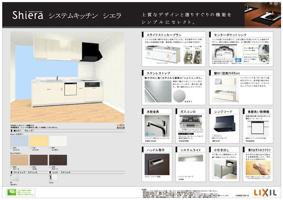Open the wall-mounted I-type kitchen photo
Viewport: 283px width, 200px height.
(225, 90)
